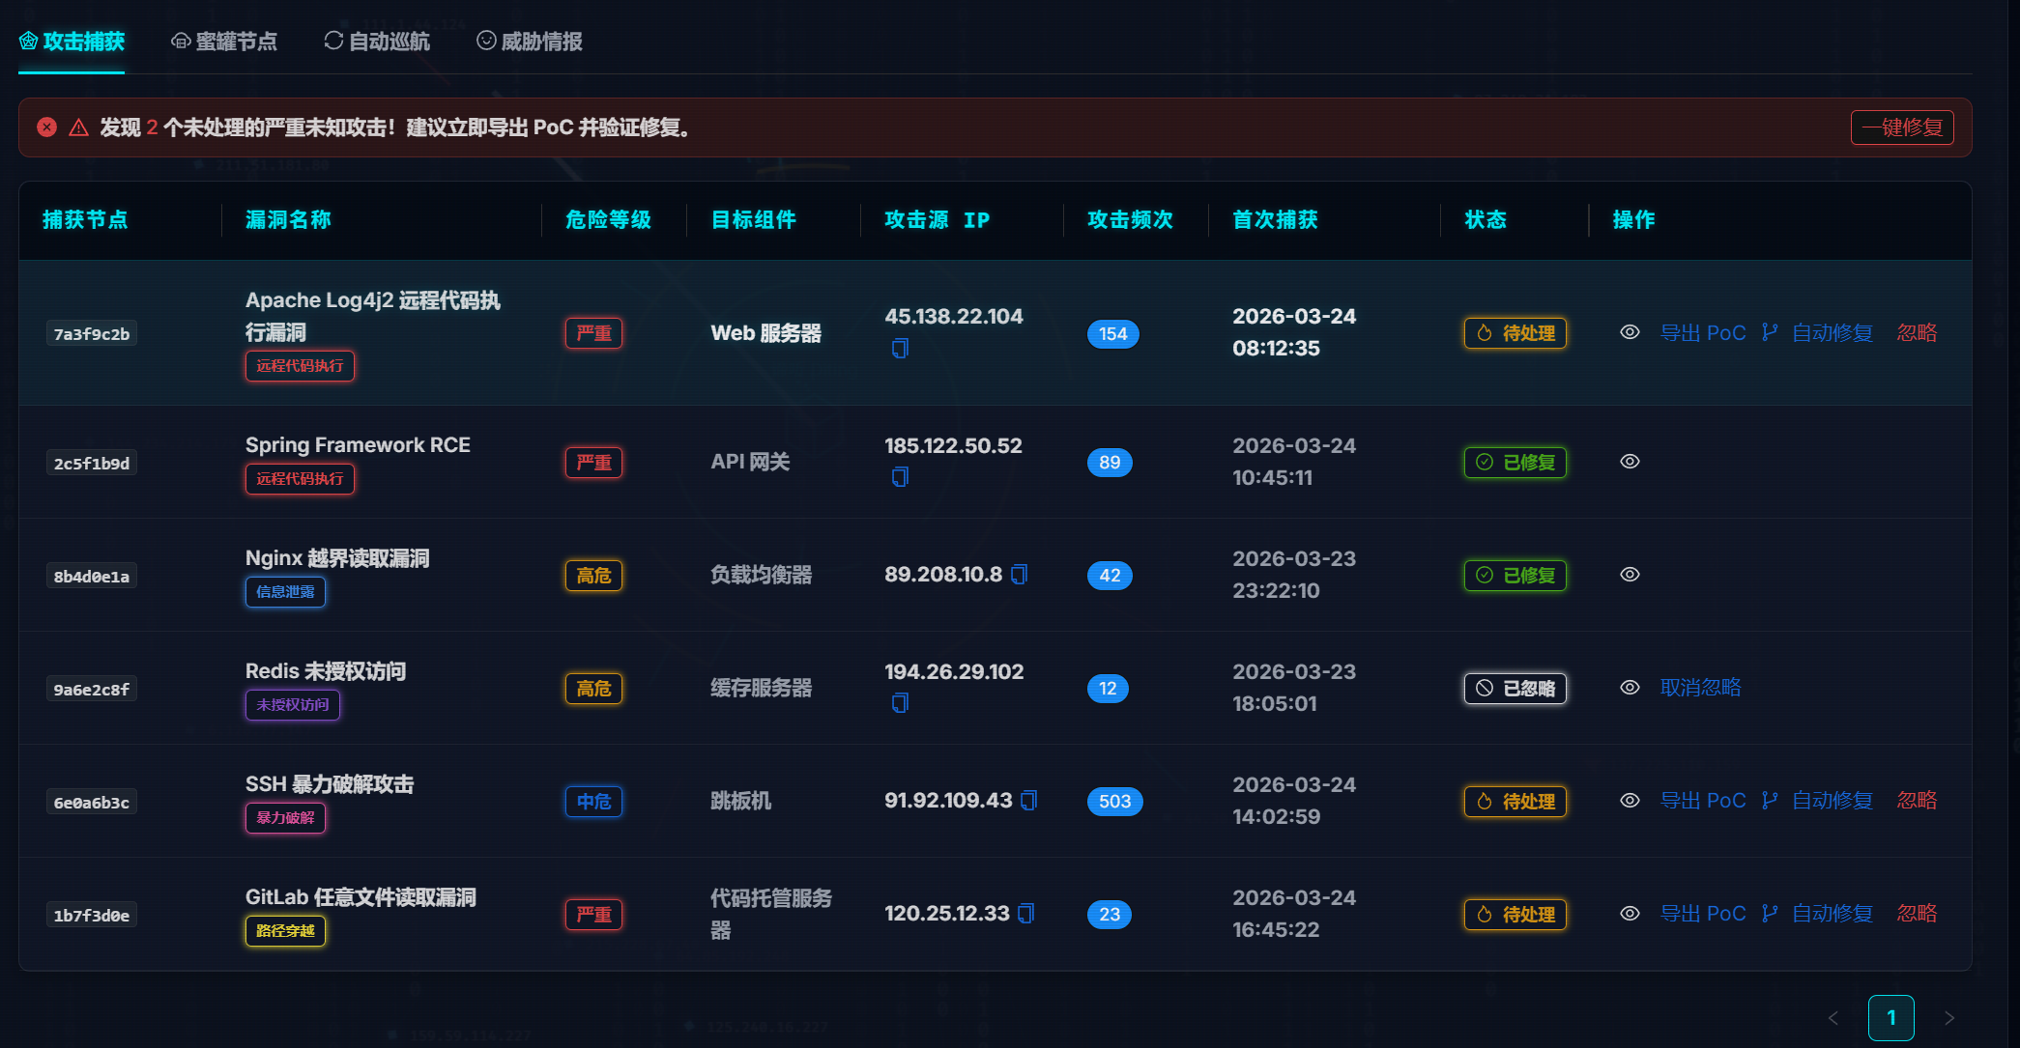The image size is (2020, 1048).
Task: Click the 已修复 status of the Nginx row
Action: (x=1515, y=576)
